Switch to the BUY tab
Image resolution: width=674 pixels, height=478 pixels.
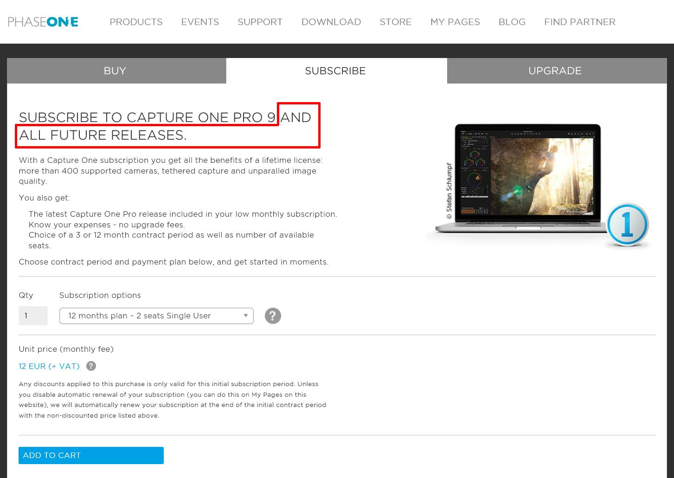116,71
